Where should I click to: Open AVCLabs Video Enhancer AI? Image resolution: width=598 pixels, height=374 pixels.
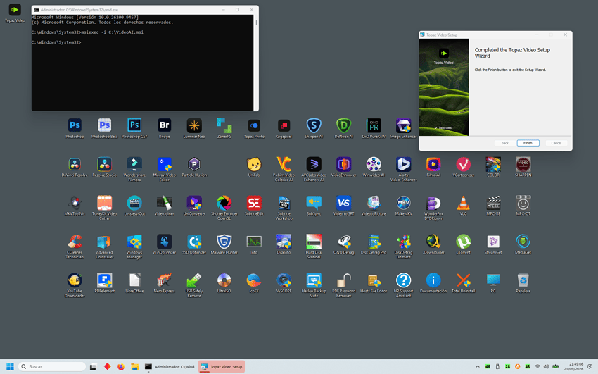tap(314, 170)
